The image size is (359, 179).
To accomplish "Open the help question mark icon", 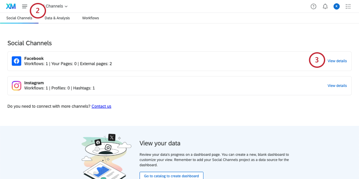I will [x=313, y=6].
